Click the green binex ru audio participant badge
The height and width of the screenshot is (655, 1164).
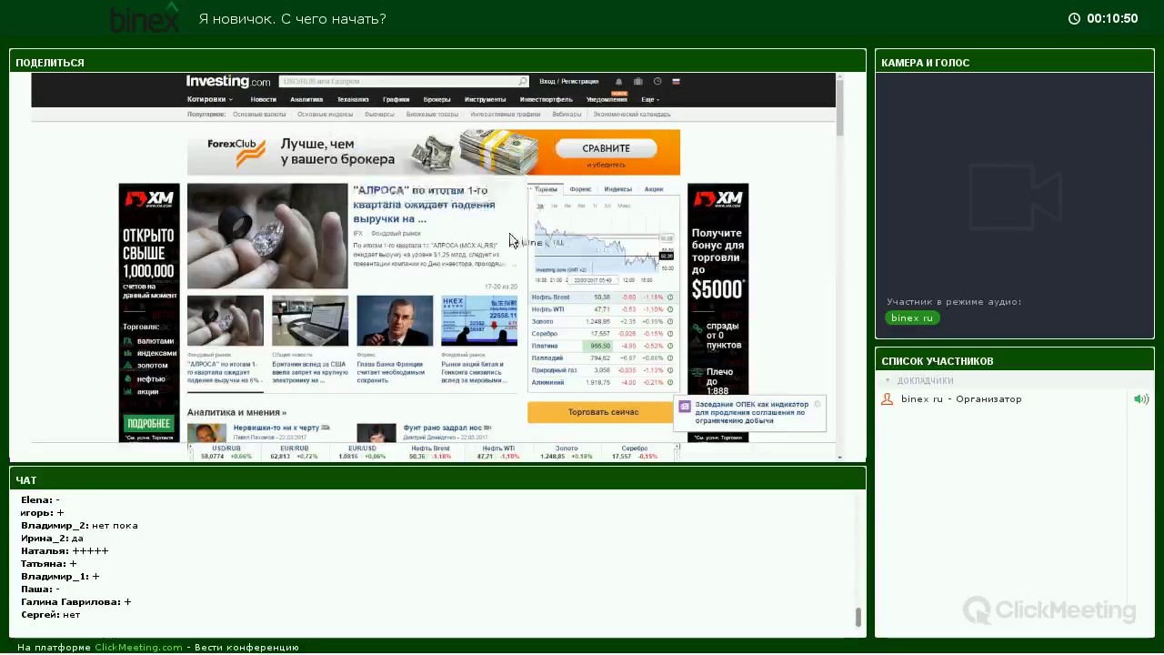click(912, 317)
